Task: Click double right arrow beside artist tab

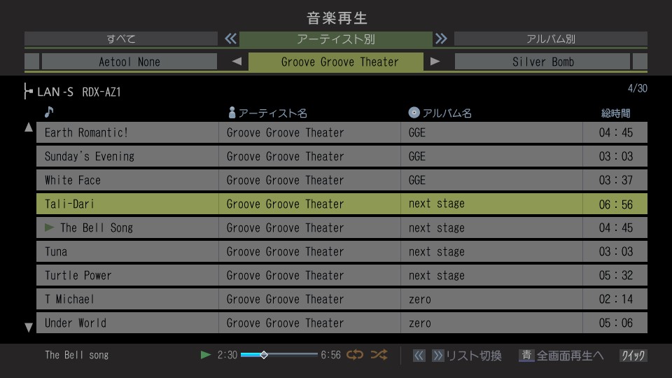Action: pyautogui.click(x=440, y=39)
